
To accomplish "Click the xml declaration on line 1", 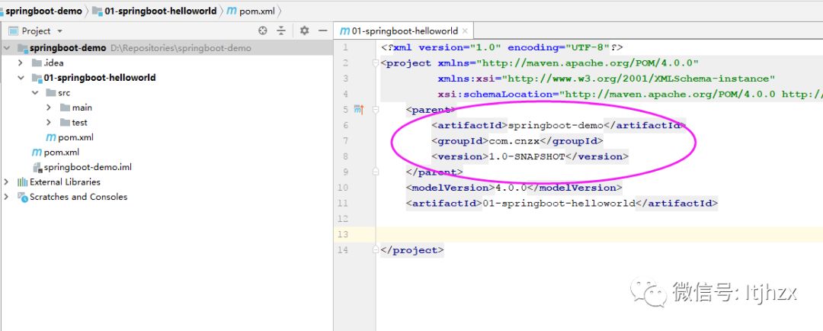I will pos(501,47).
